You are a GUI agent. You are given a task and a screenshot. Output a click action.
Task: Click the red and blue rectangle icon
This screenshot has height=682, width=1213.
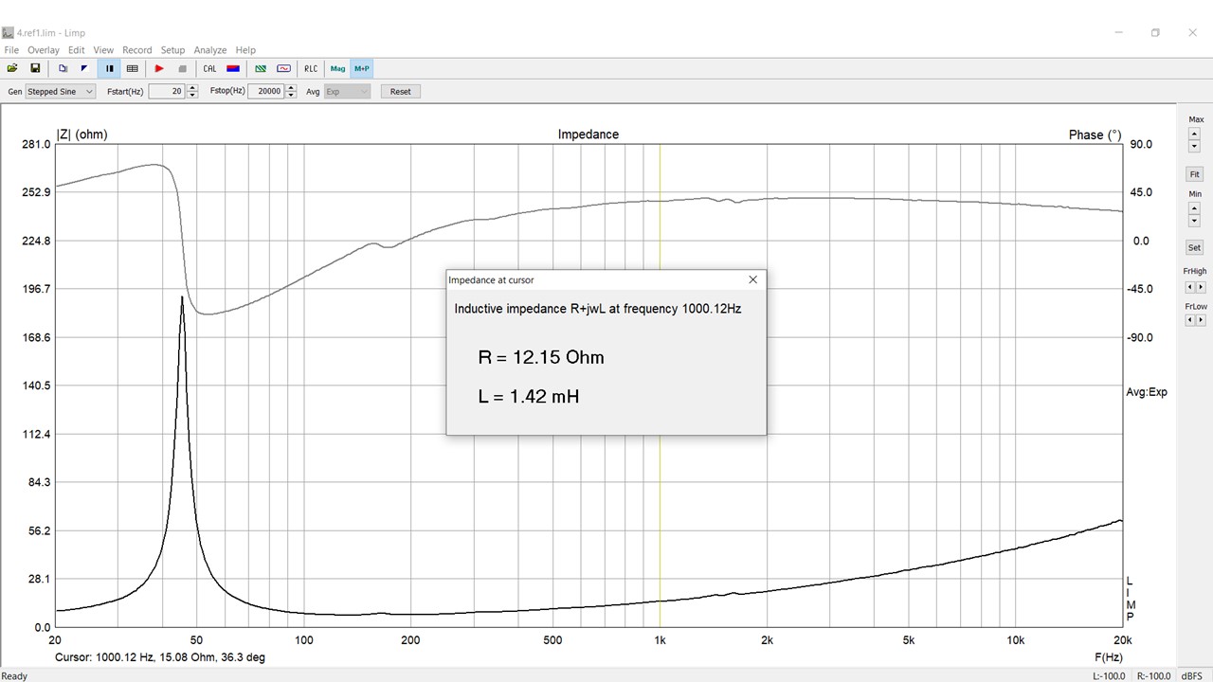(x=233, y=68)
